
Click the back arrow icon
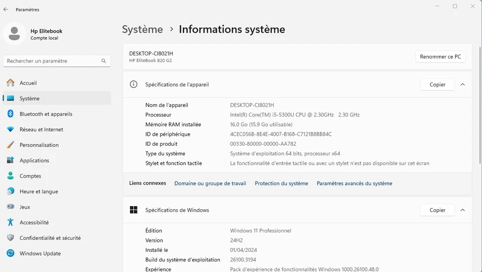[6, 10]
